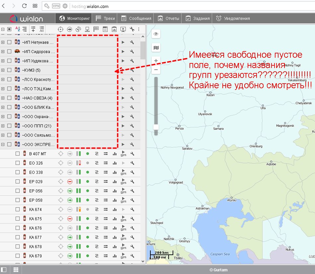Screen dimensions: 315x274
Task: Click the 'All' list icon in toolbar
Action: coord(42,29)
